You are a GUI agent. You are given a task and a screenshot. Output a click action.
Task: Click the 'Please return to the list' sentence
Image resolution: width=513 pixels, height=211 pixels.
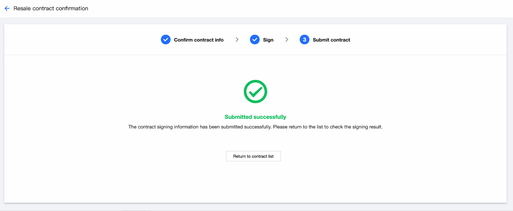(x=328, y=127)
